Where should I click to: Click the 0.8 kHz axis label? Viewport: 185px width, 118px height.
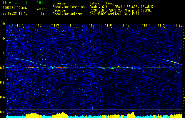[2, 83]
